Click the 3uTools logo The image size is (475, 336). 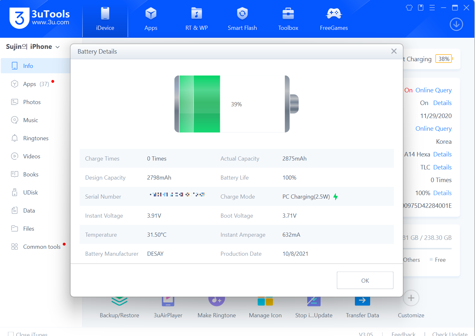tap(40, 18)
